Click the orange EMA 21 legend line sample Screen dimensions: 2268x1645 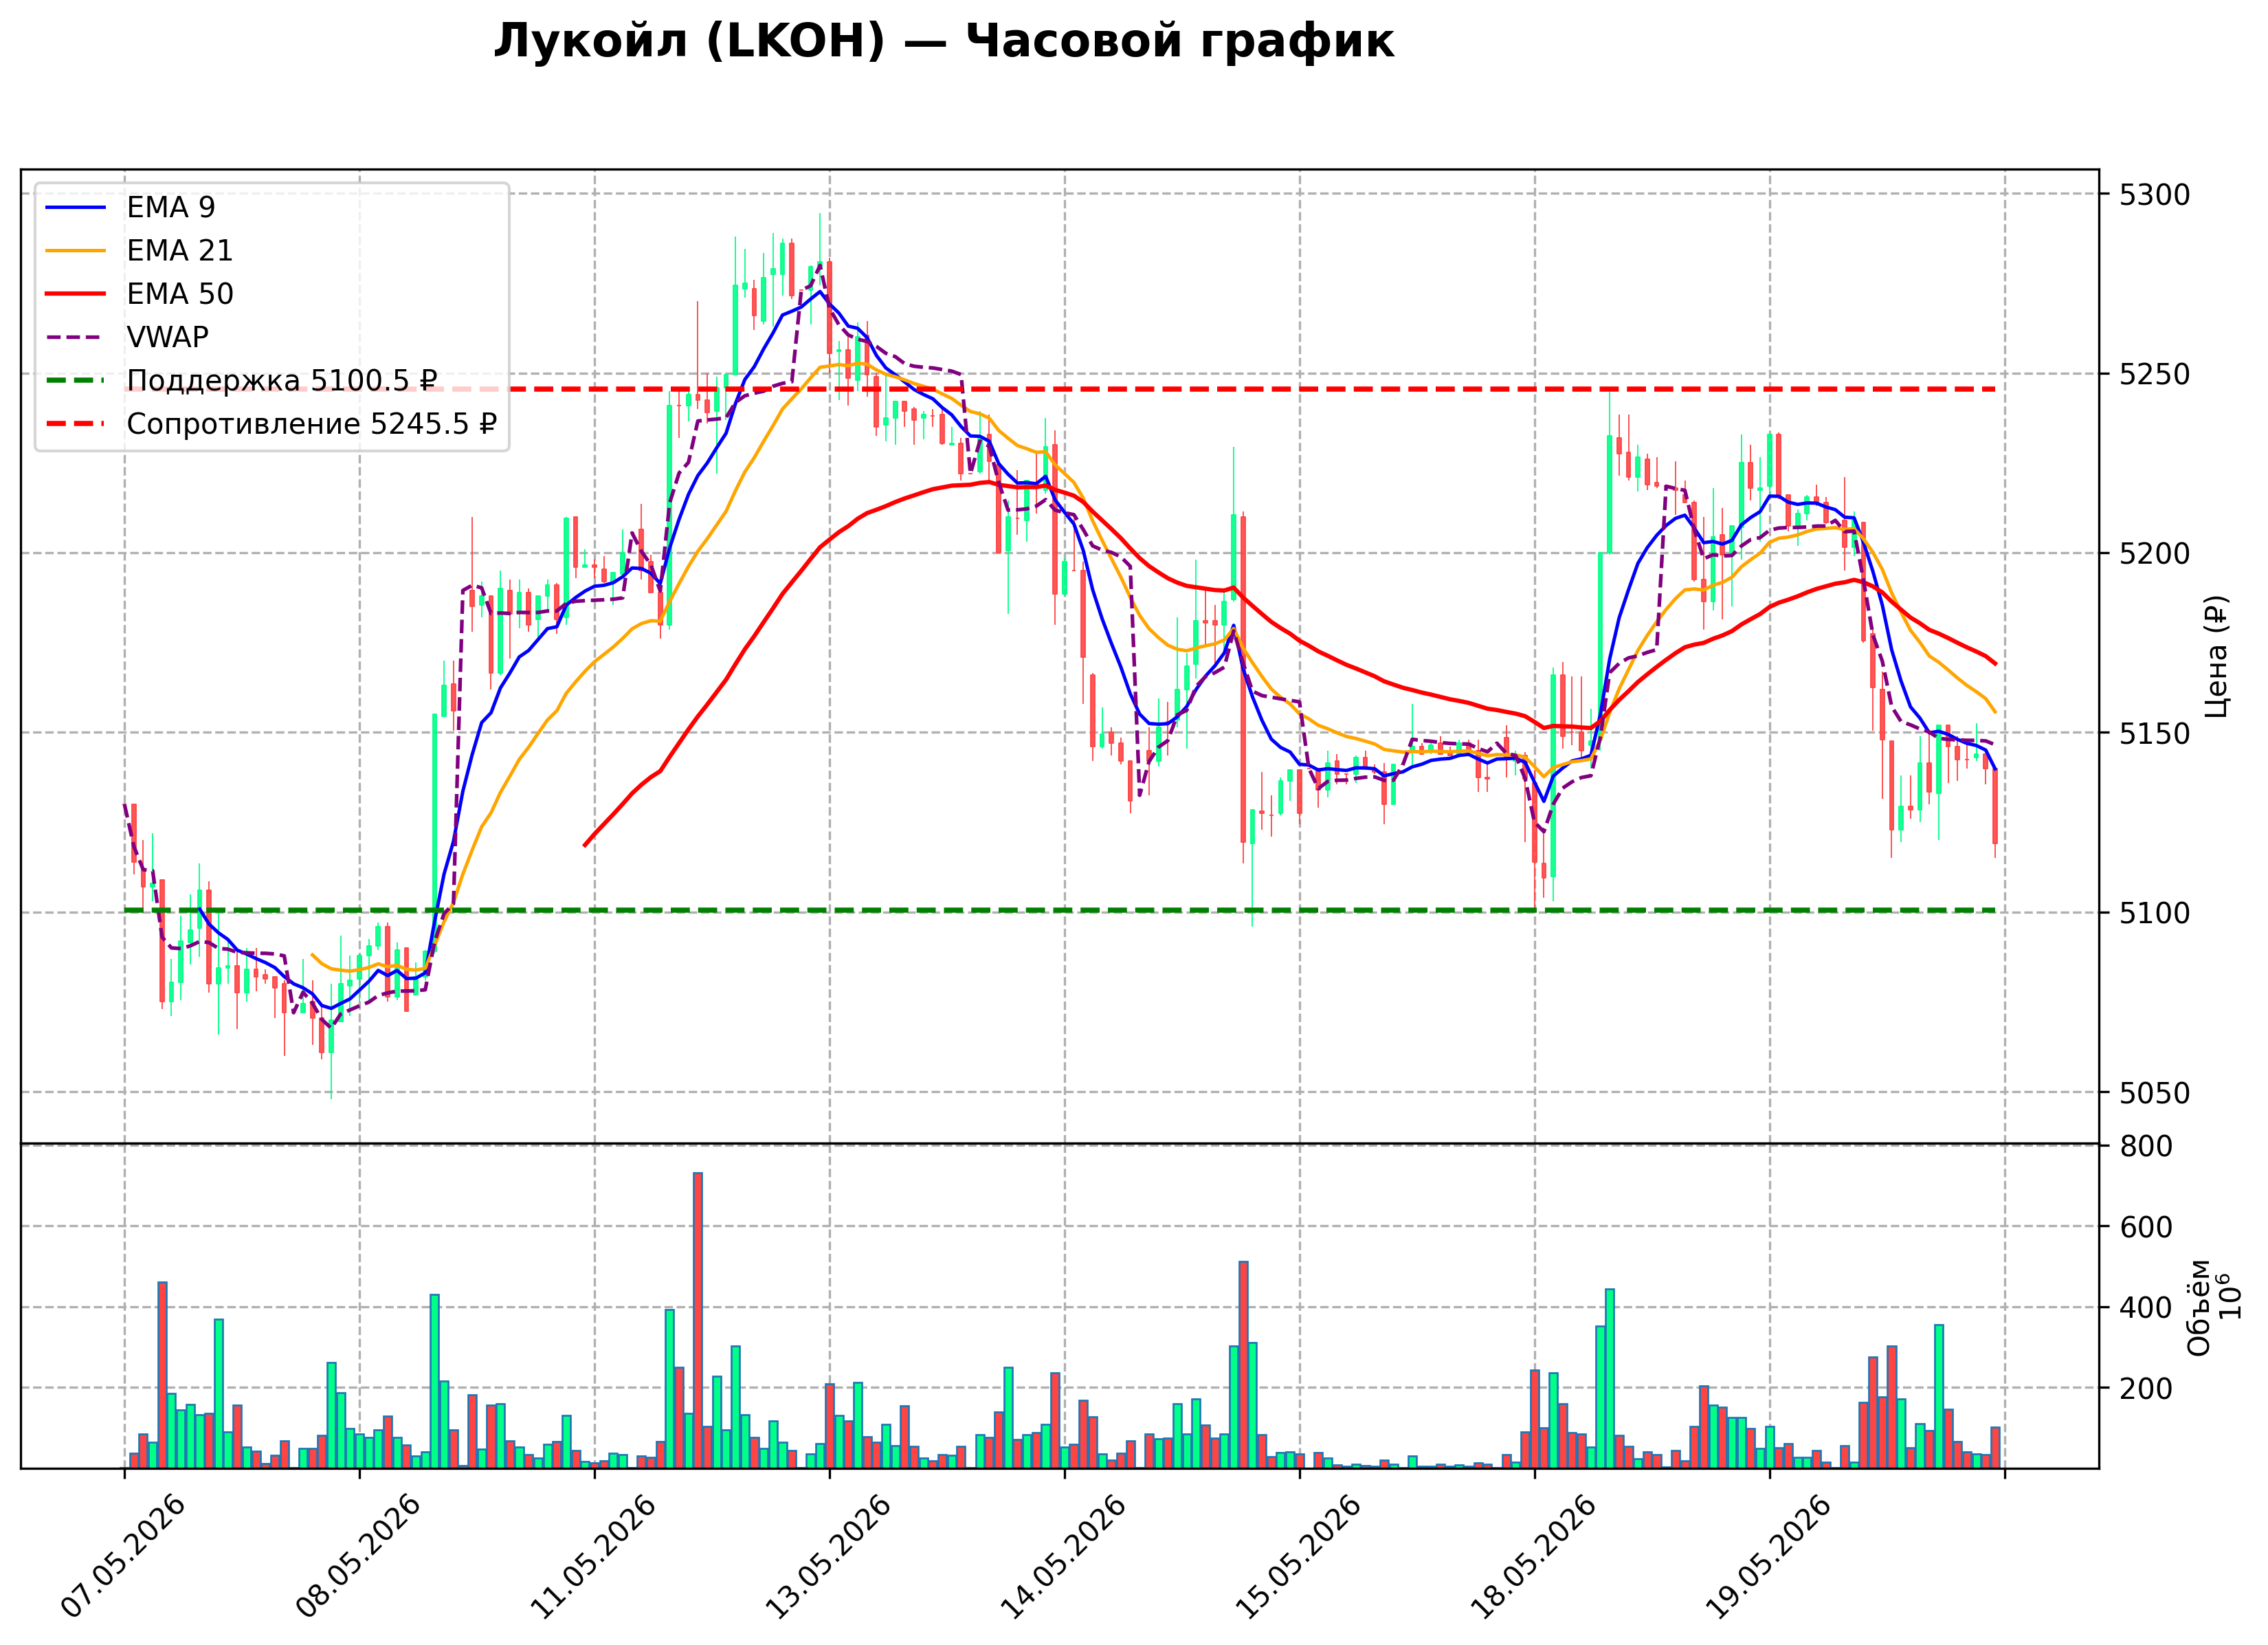coord(76,250)
